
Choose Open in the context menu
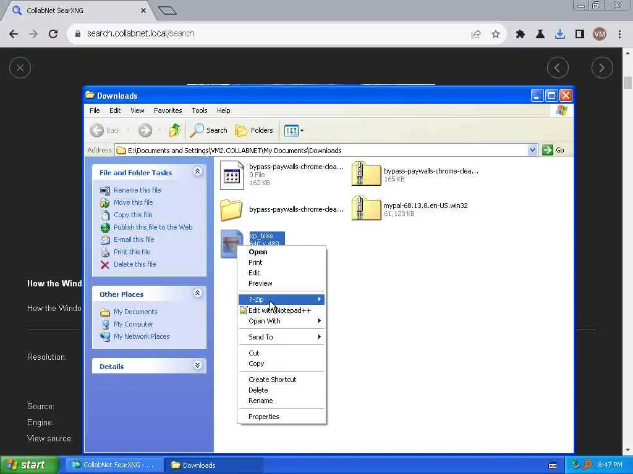(x=281, y=252)
